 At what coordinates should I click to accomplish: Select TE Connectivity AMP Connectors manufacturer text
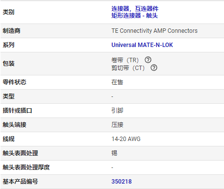(154, 31)
